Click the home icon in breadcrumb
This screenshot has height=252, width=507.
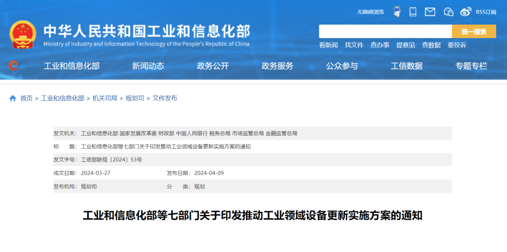(13, 98)
